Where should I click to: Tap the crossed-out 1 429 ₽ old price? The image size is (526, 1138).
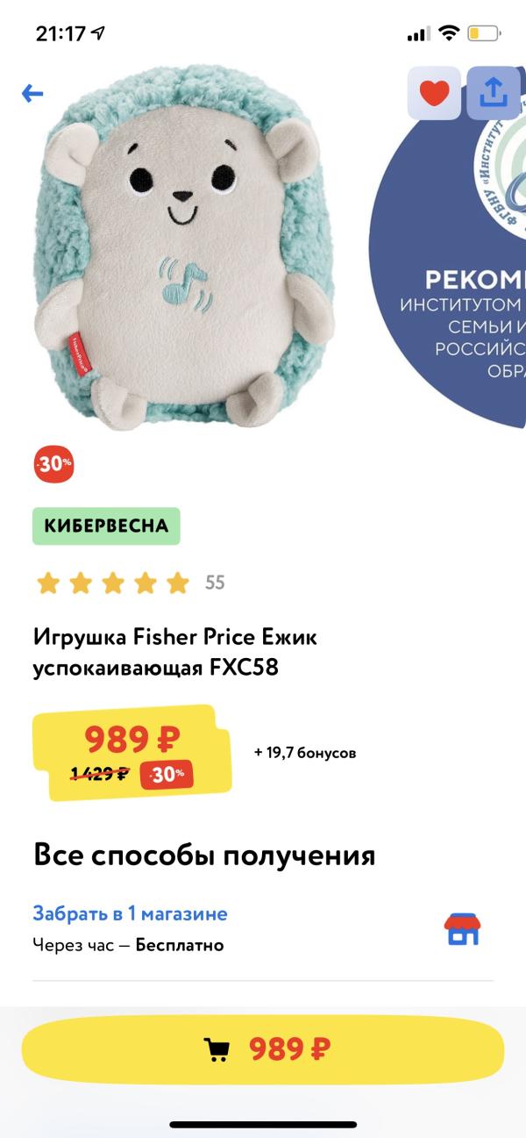[100, 774]
